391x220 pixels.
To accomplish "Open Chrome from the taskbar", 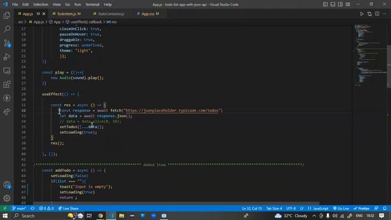I will coord(100,216).
